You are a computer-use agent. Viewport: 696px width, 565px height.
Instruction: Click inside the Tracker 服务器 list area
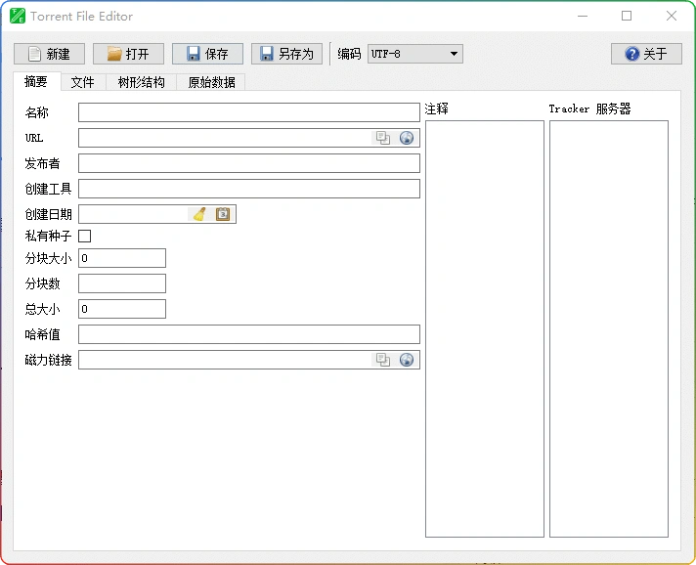pos(609,328)
